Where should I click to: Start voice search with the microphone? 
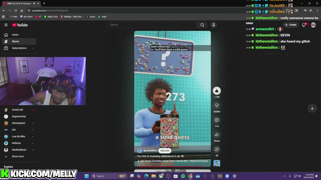coord(214,25)
